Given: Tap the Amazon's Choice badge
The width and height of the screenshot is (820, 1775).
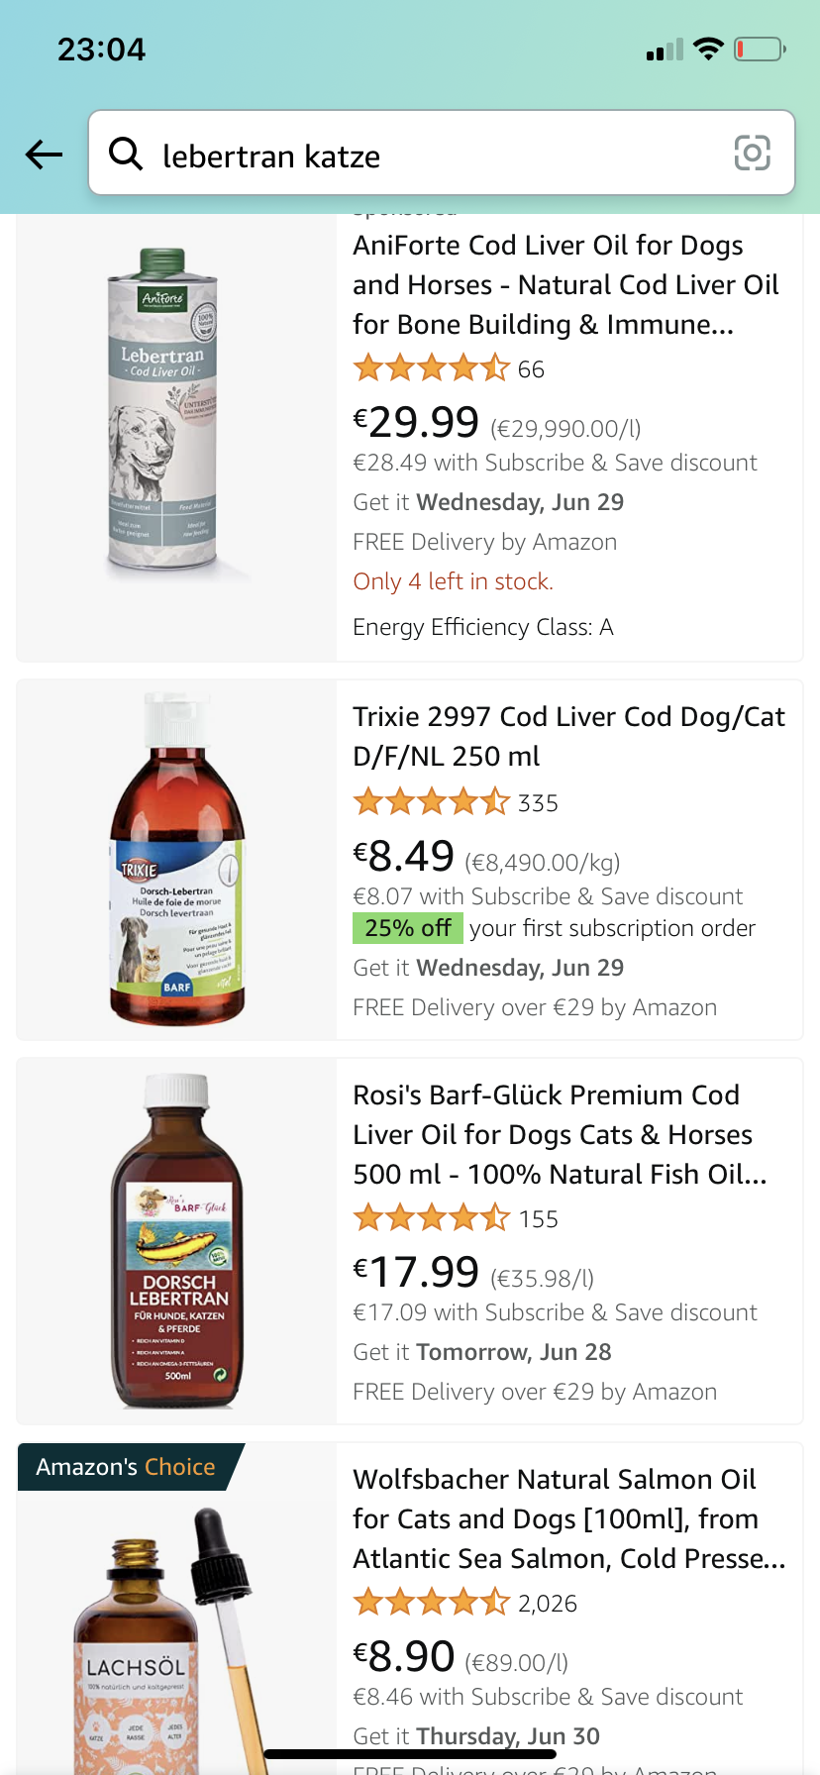Looking at the screenshot, I should (126, 1467).
